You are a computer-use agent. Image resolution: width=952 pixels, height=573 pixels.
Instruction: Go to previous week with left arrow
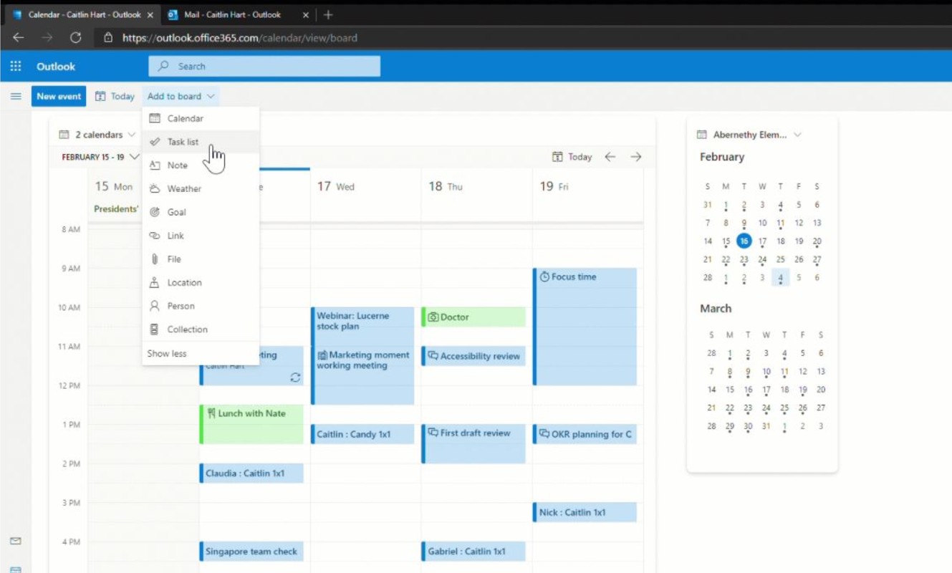[610, 157]
